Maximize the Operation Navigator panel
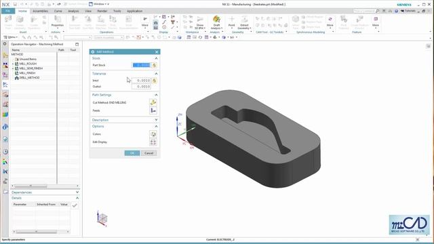Image resolution: width=434 pixels, height=244 pixels. click(77, 44)
